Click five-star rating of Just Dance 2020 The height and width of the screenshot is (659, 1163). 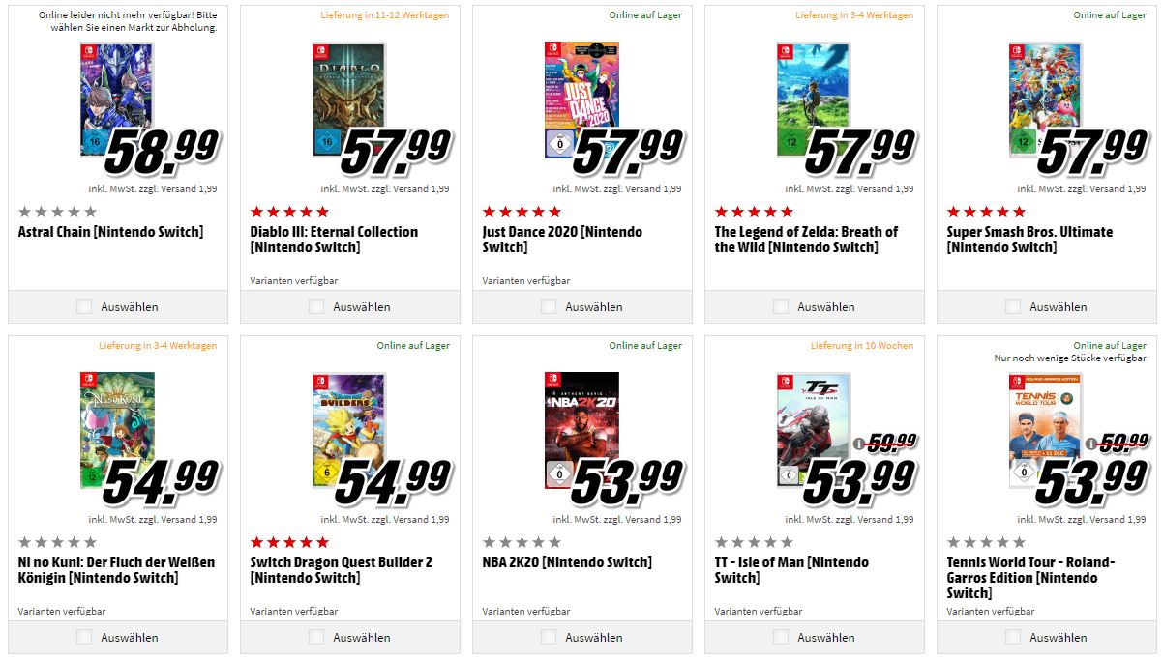522,212
